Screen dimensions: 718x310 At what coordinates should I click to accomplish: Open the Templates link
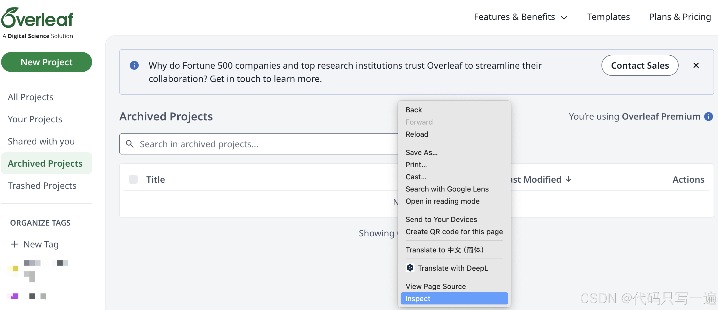click(x=608, y=17)
